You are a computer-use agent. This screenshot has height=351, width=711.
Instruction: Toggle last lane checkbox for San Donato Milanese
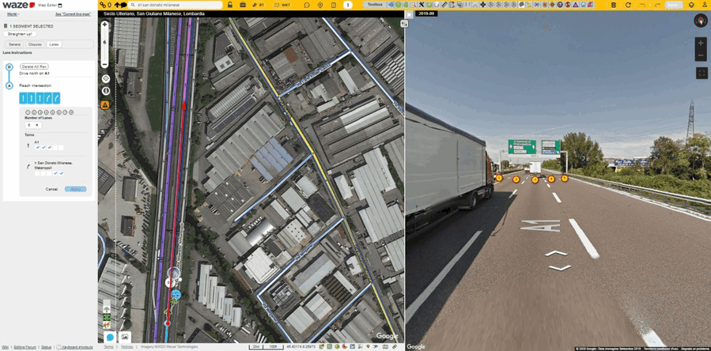point(62,173)
